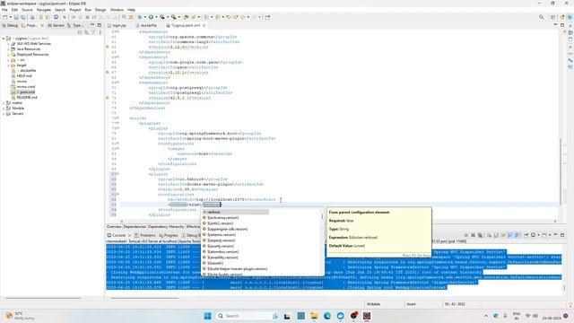
Task: Open the Dependency Hierarchy tab
Action: tap(166, 227)
